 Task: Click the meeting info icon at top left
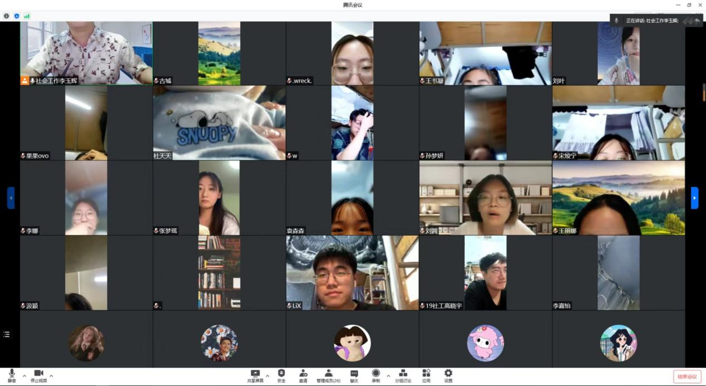[x=7, y=16]
